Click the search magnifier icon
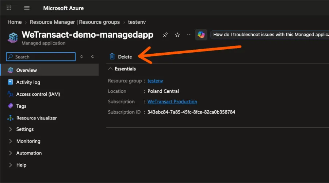 (x=10, y=57)
